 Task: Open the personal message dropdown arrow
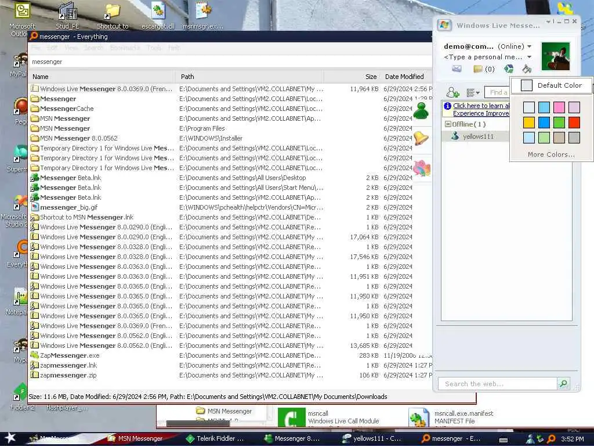(x=529, y=57)
